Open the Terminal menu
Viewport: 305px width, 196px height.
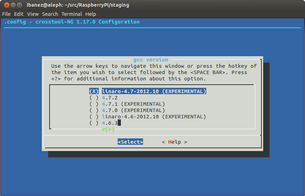(x=72, y=14)
